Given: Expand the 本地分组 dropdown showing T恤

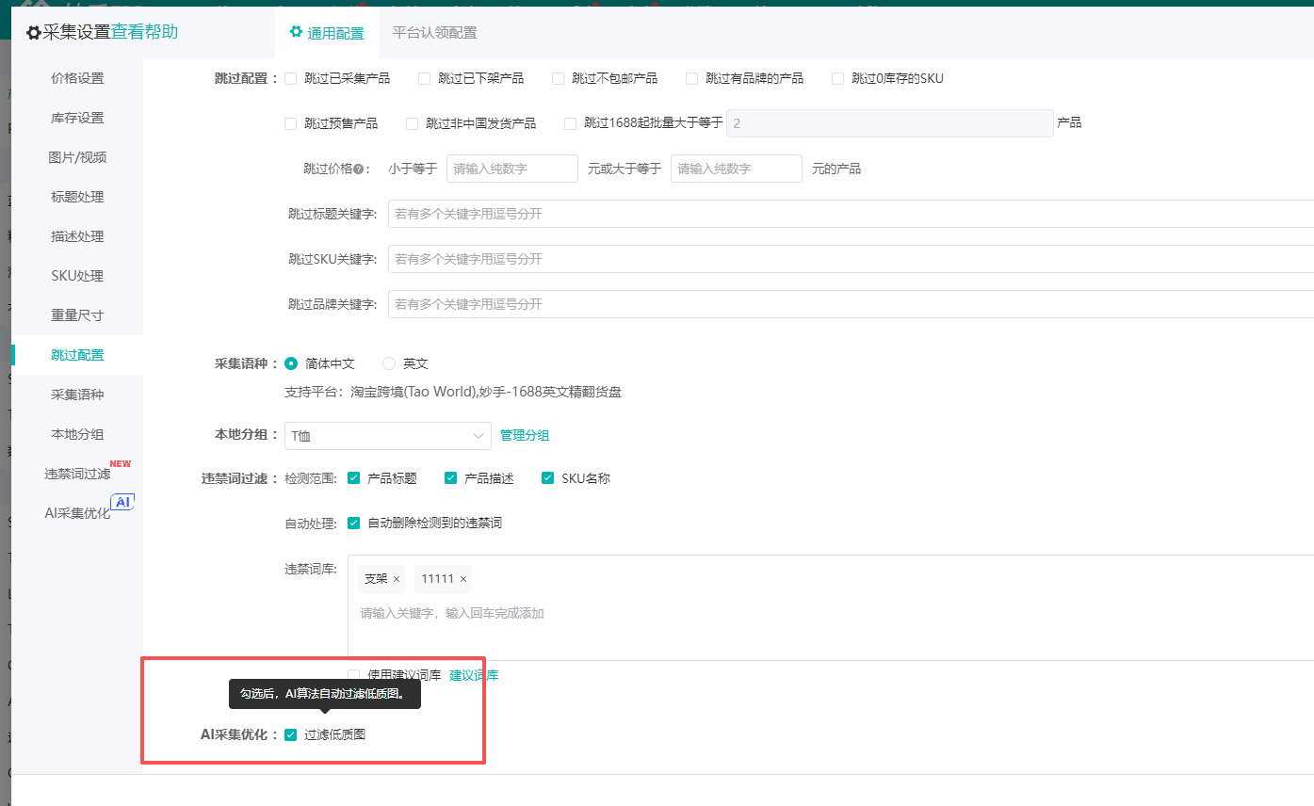Looking at the screenshot, I should coord(387,435).
